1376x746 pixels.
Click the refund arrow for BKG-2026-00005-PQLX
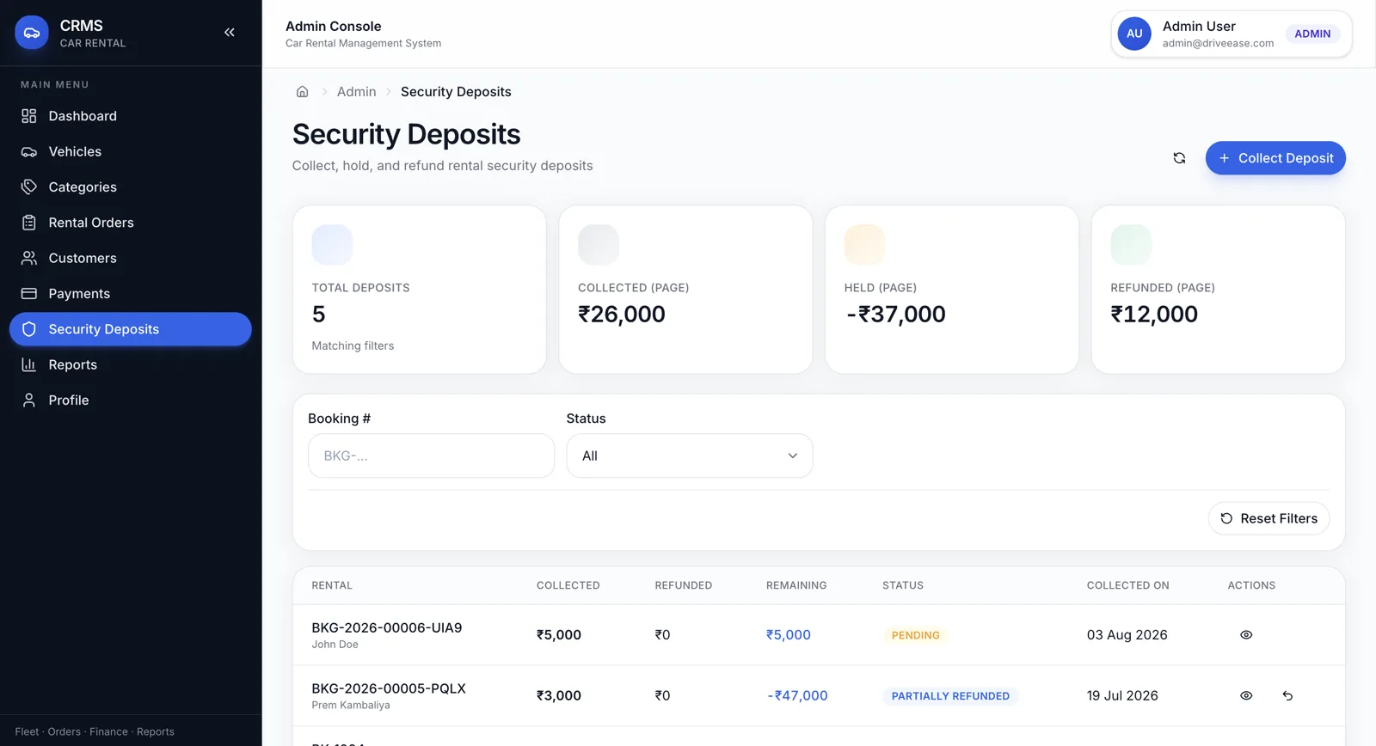(1287, 696)
